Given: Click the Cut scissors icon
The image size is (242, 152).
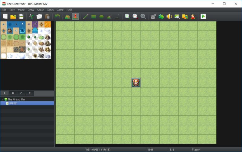Looking at the screenshot, I should coord(31,16).
